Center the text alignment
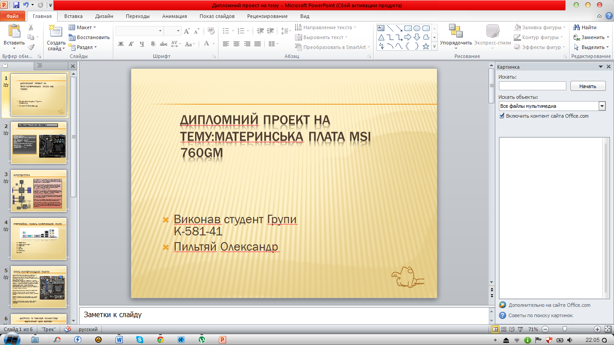The image size is (614, 345). click(x=236, y=44)
